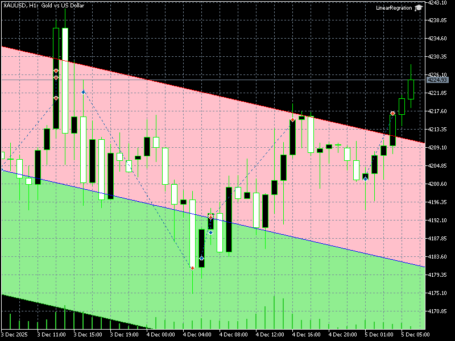Click the red arrow near 4192.10 on the blue midline

point(210,217)
